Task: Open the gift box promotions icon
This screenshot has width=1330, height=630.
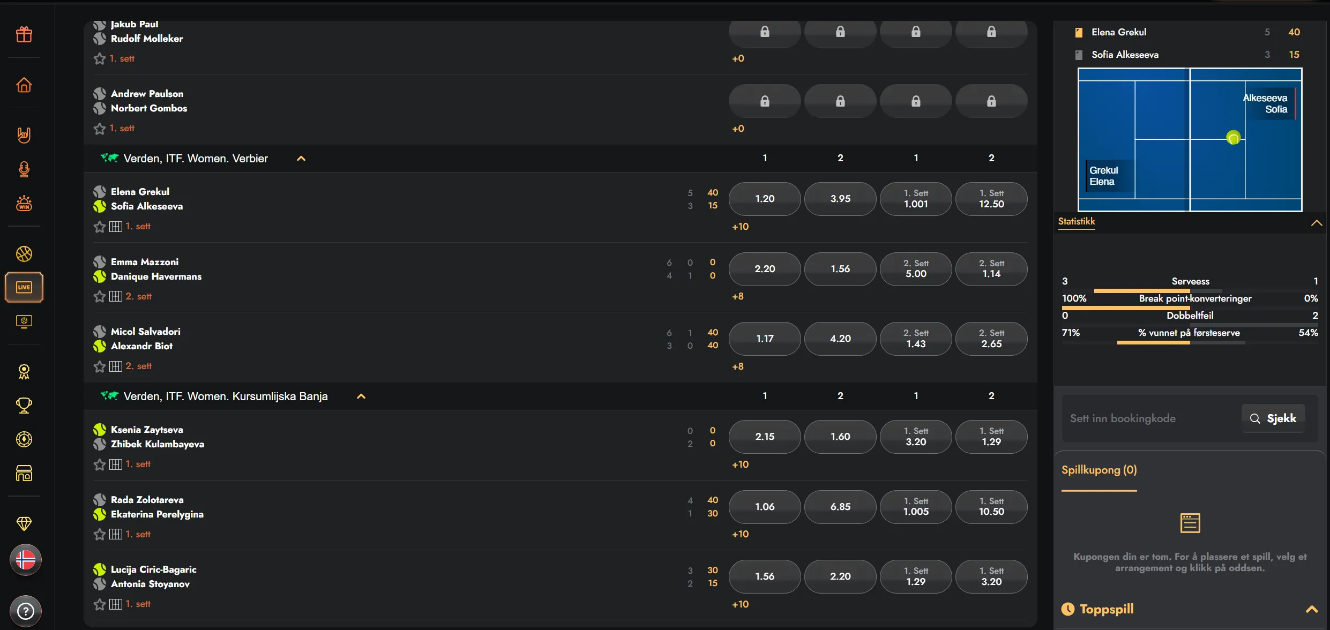Action: coord(24,34)
